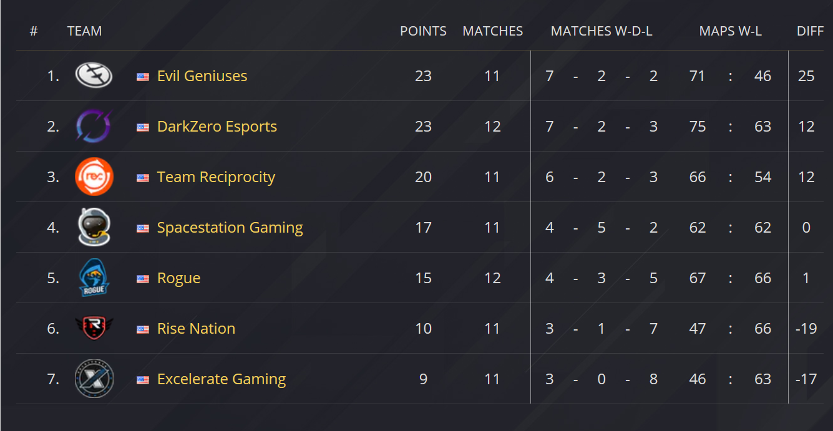Open the Rogue team link
This screenshot has height=431, width=833.
[179, 278]
